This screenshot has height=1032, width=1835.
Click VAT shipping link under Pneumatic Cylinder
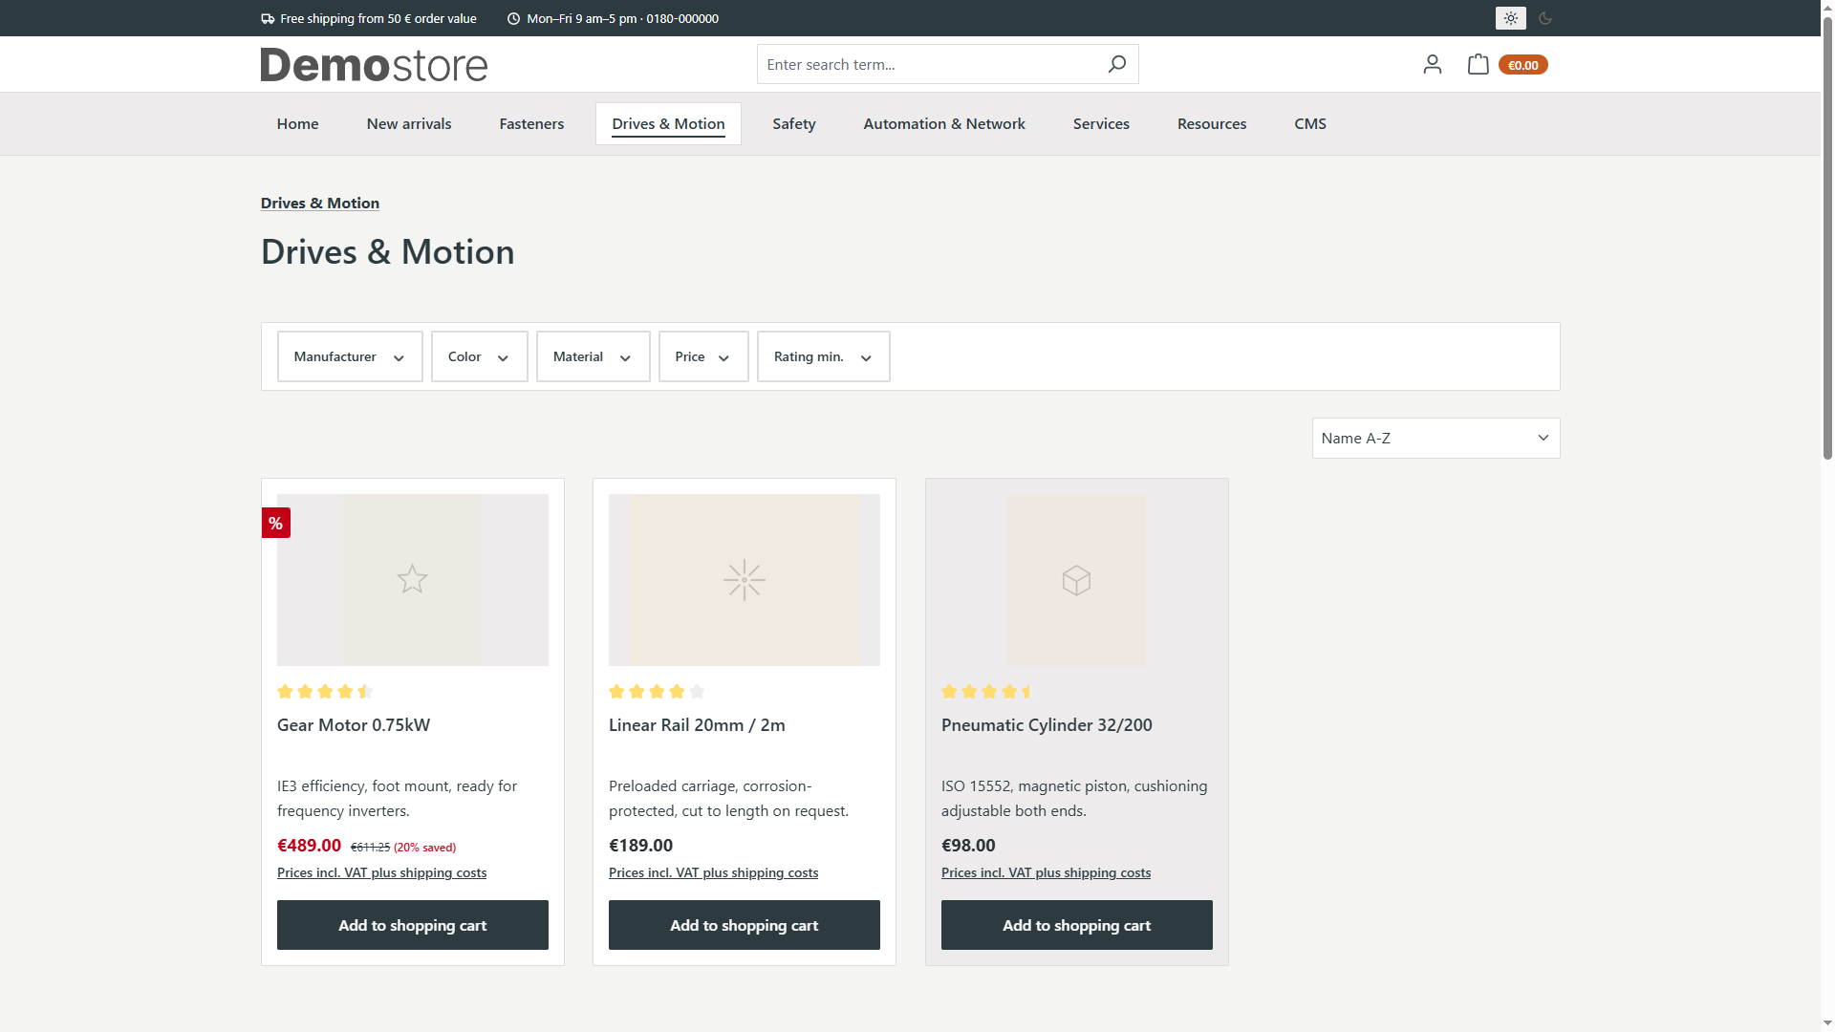click(x=1046, y=872)
